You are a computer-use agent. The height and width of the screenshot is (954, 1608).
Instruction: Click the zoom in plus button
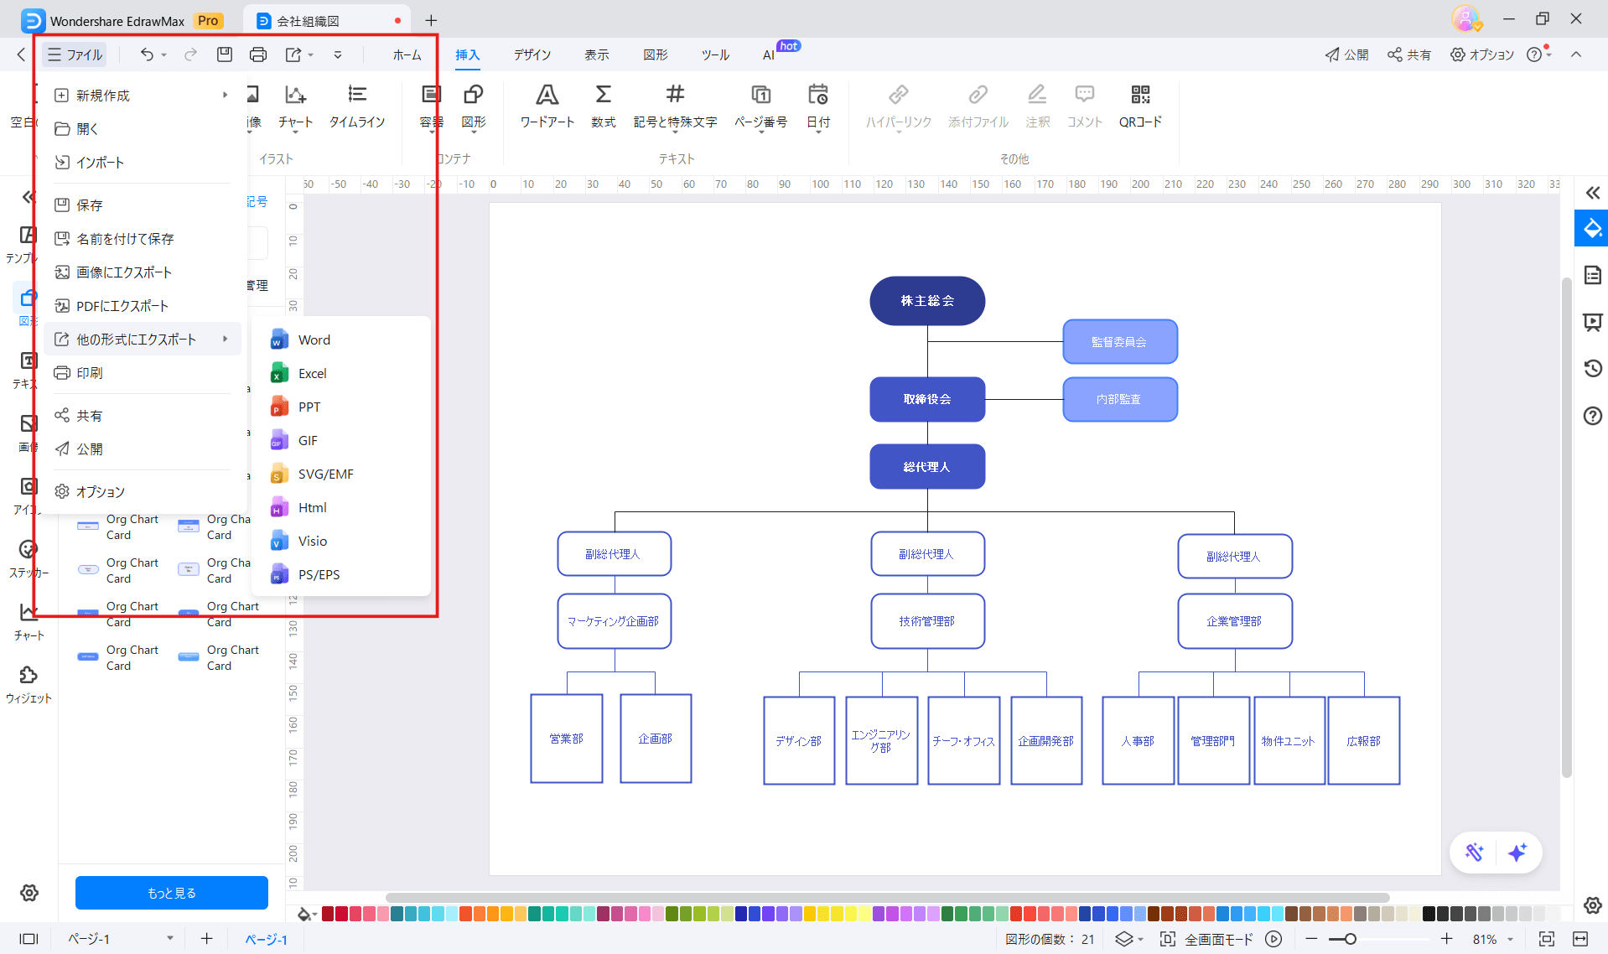(1446, 939)
